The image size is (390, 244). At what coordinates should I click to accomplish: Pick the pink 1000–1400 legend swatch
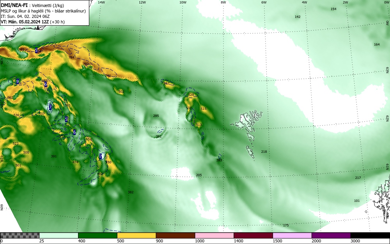214,235
